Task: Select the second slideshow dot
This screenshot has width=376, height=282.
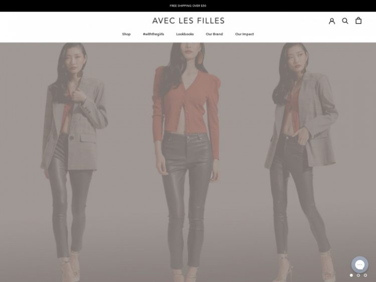Action: click(358, 275)
